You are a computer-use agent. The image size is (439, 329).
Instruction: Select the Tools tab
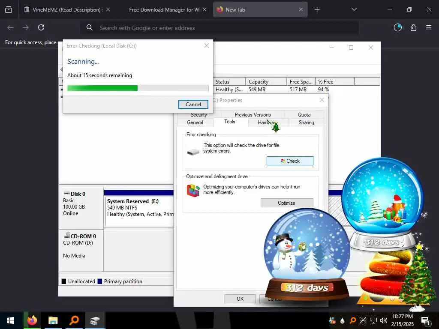[230, 122]
